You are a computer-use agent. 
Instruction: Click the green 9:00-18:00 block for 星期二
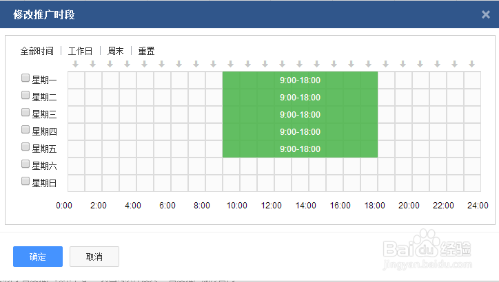(300, 98)
